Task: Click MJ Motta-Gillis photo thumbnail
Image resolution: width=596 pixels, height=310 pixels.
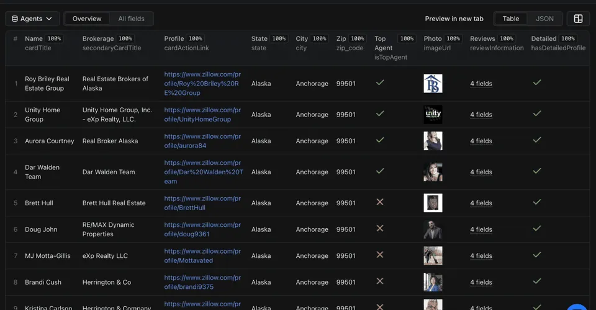Action: (433, 255)
